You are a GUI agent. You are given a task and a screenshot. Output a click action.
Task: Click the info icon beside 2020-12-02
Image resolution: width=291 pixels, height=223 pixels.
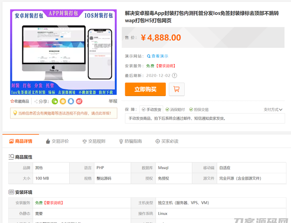coord(174,76)
